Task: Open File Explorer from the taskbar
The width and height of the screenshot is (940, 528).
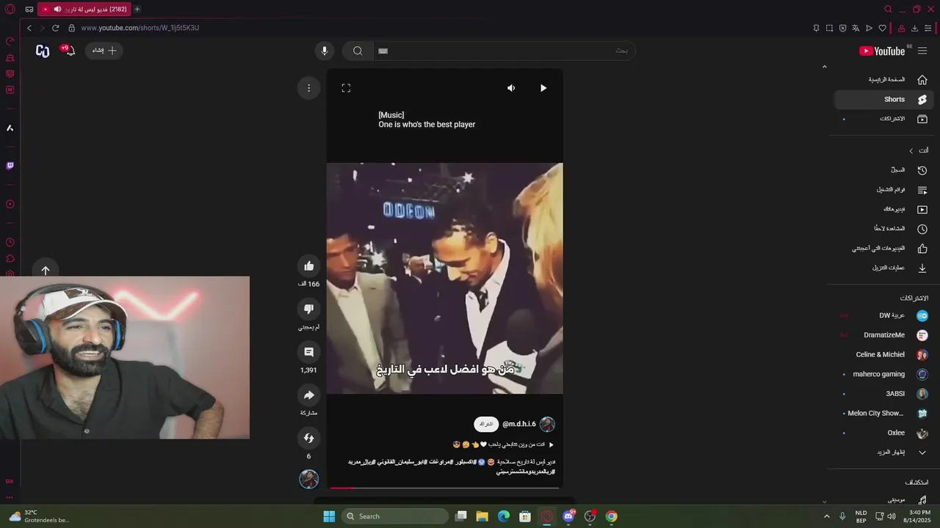Action: coord(482,516)
